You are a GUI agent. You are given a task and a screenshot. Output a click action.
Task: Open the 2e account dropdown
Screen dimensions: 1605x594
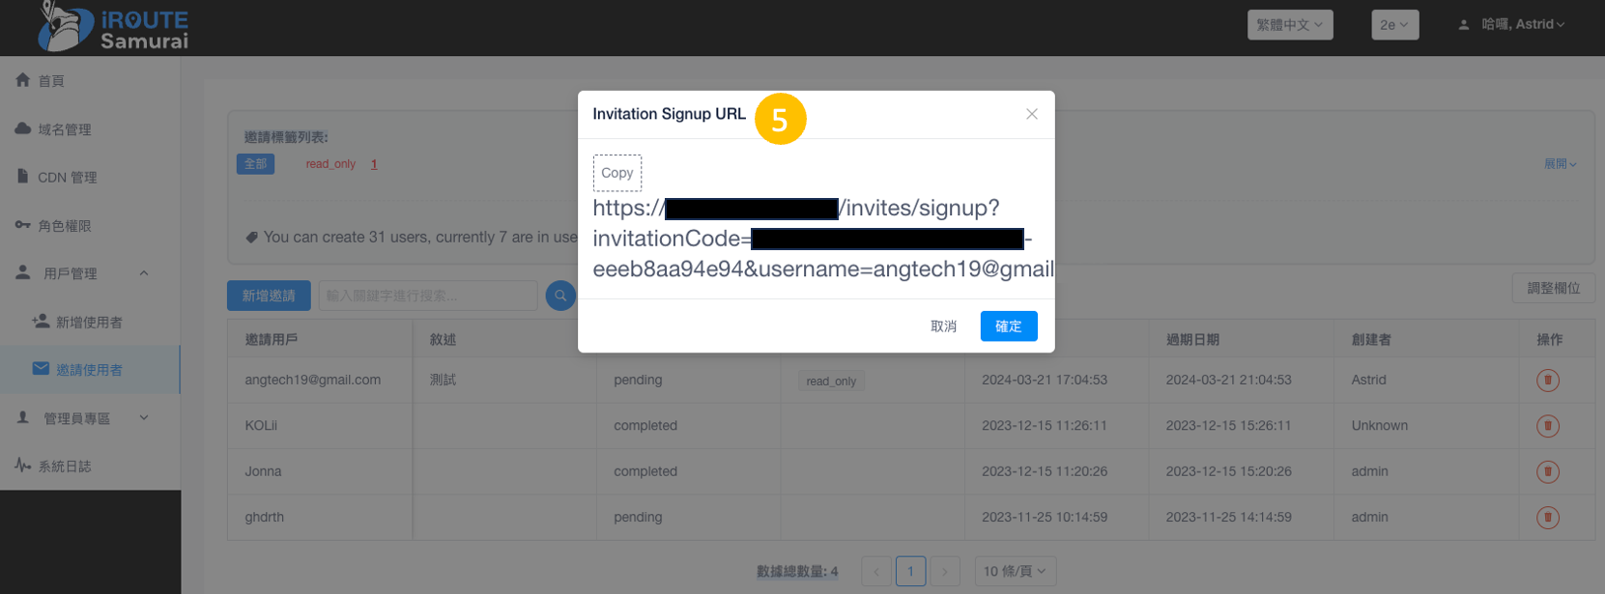[x=1394, y=25]
